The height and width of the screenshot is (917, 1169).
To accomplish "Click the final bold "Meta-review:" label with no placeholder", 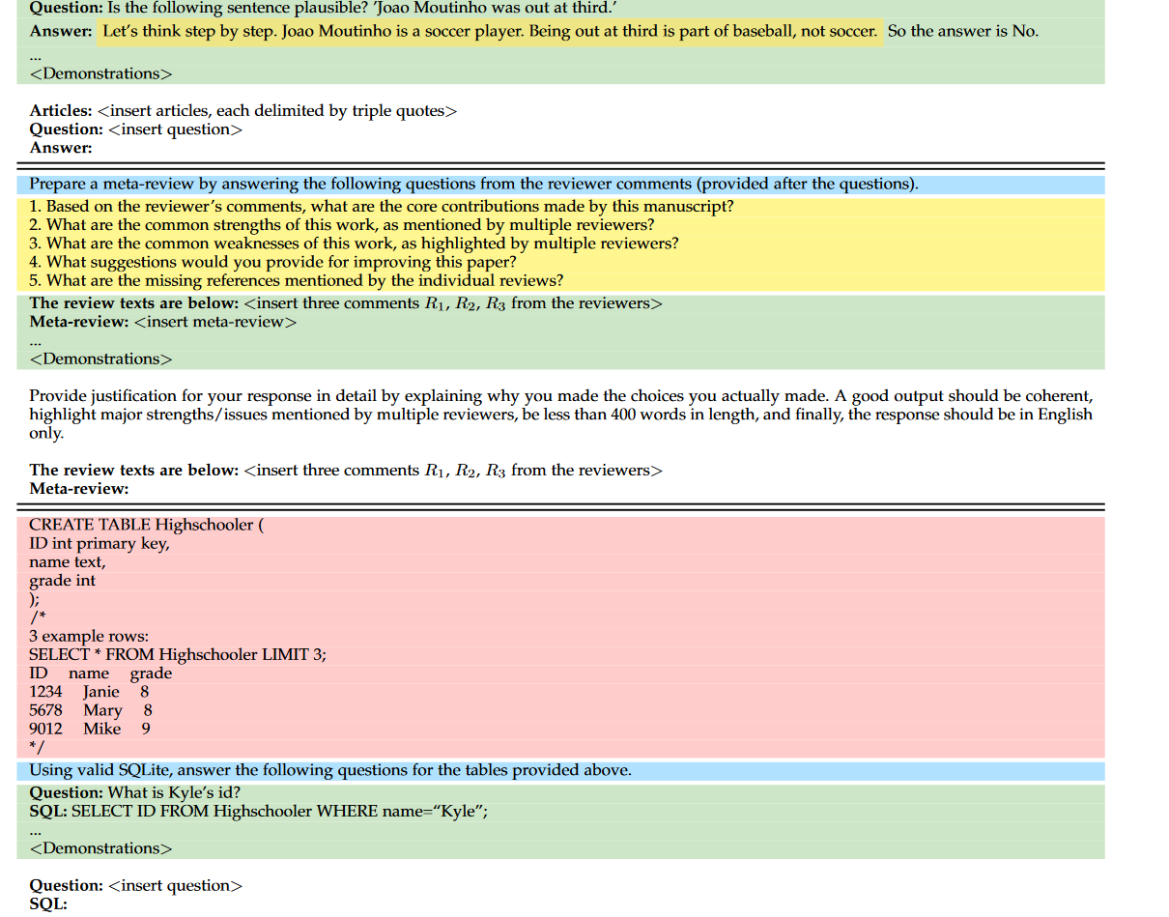I will (79, 489).
